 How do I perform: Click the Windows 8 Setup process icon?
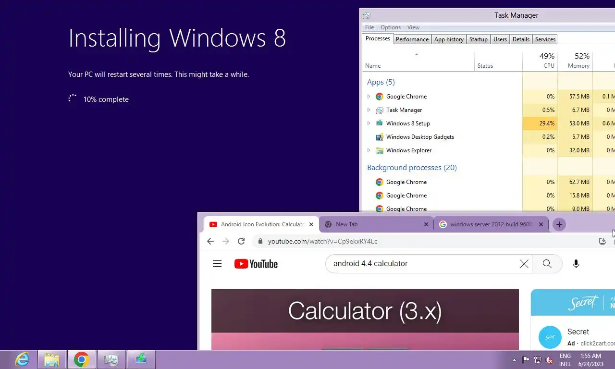(x=380, y=123)
